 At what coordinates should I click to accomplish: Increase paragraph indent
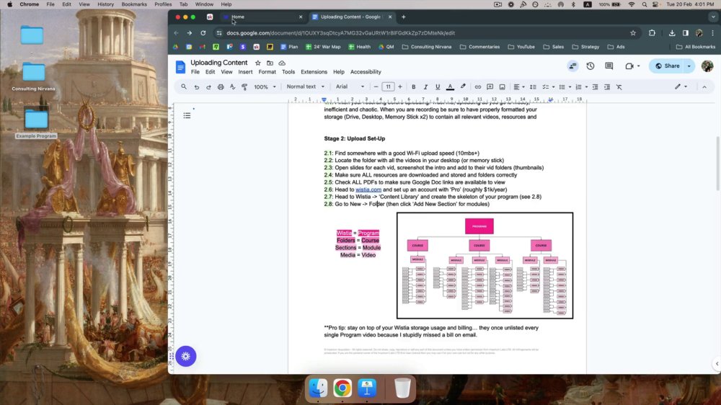(x=607, y=87)
